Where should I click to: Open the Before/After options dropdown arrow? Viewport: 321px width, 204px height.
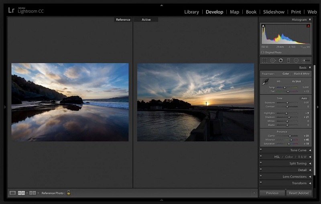point(38,193)
